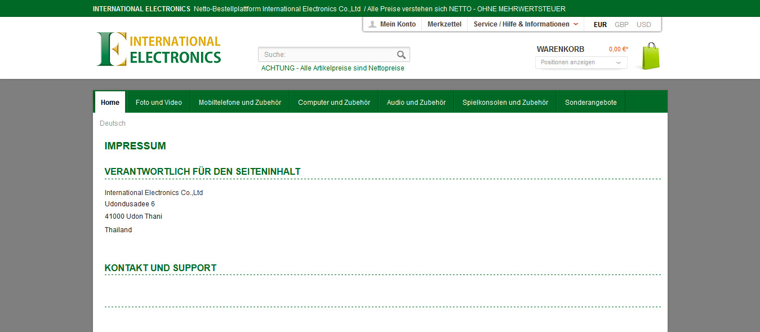Expand Service / Hilfe & Informationen menu
Image resolution: width=760 pixels, height=332 pixels.
526,24
